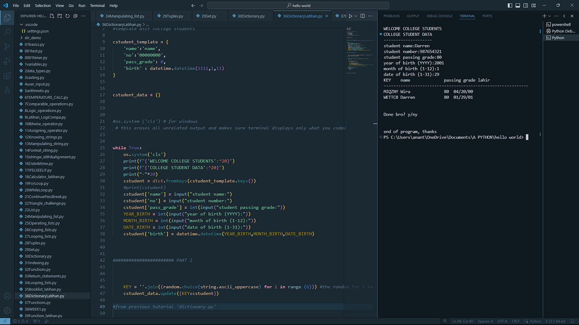Open the Extensions view
Image resolution: width=579 pixels, height=325 pixels.
click(x=7, y=76)
